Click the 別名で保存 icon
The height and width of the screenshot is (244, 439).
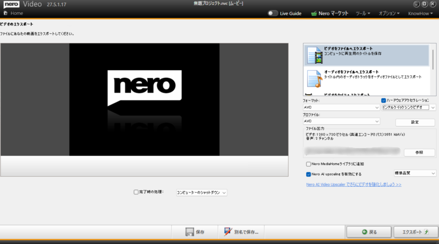[x=227, y=232]
